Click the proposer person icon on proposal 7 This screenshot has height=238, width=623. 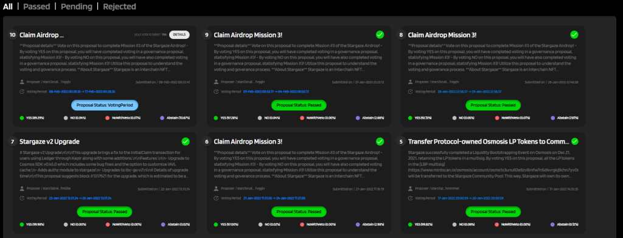pyautogui.click(x=22, y=189)
